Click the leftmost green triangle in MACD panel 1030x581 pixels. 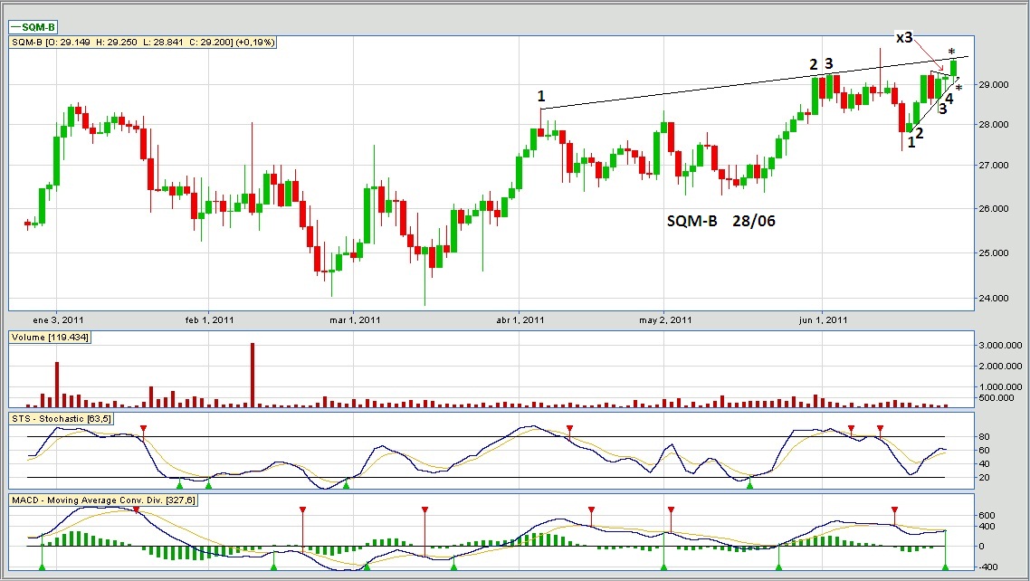pyautogui.click(x=42, y=567)
